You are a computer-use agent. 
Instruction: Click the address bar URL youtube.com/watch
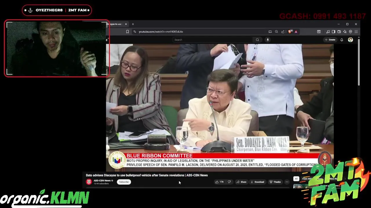pos(161,32)
